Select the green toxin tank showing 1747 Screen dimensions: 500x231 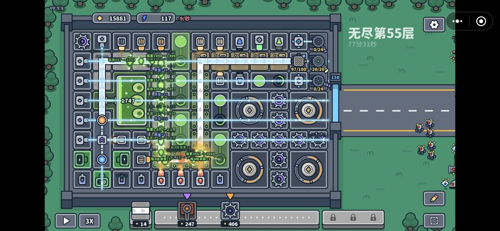click(x=131, y=100)
